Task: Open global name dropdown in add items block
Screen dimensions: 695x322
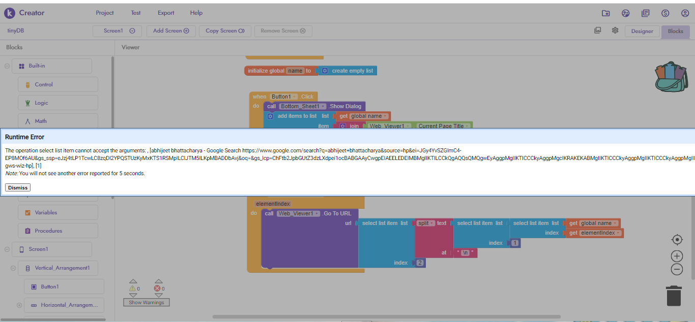Action: pyautogui.click(x=369, y=116)
